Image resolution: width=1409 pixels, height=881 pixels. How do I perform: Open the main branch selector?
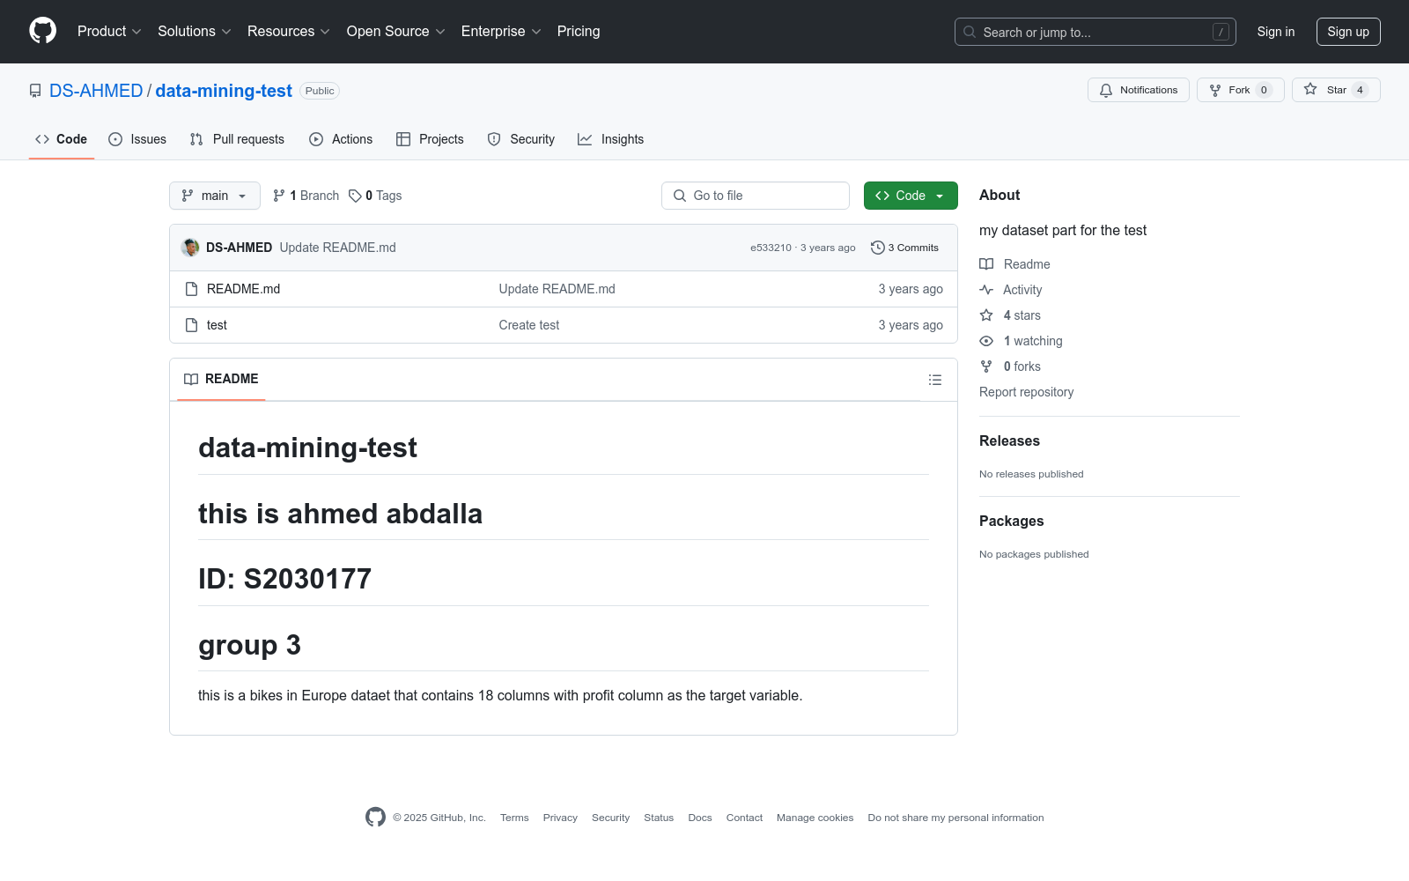tap(215, 196)
